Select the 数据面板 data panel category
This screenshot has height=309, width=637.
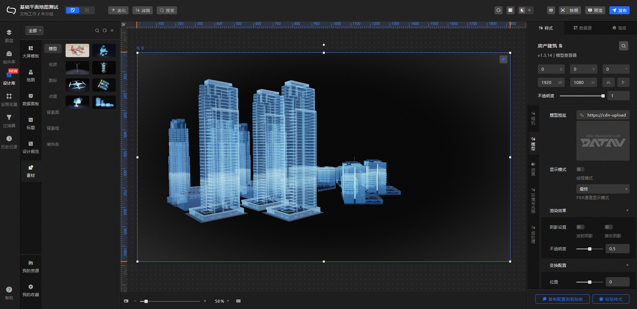(x=31, y=100)
